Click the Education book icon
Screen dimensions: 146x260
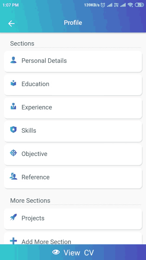pyautogui.click(x=13, y=83)
